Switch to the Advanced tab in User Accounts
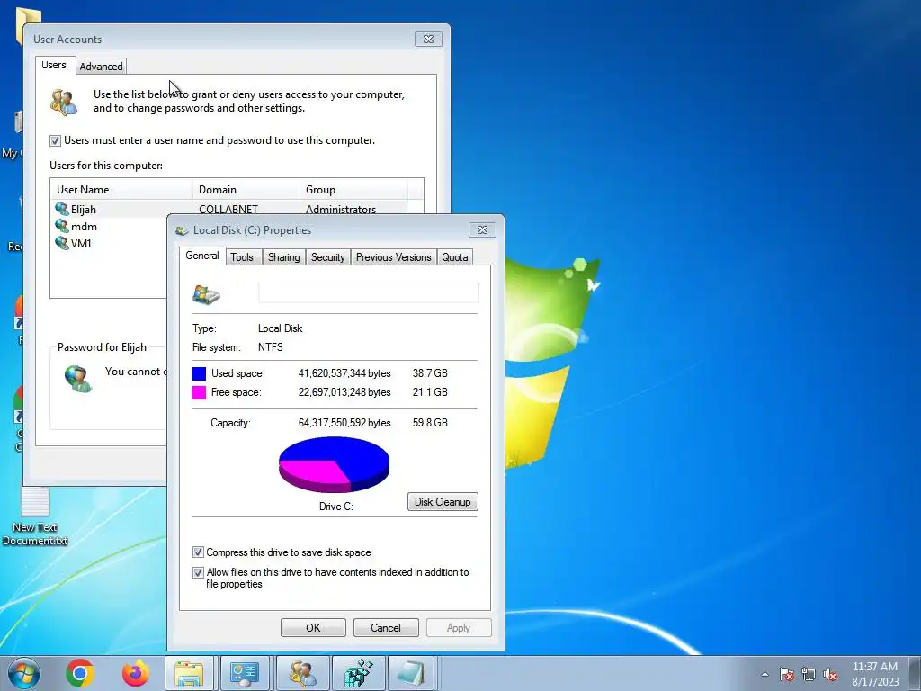Image resolution: width=921 pixels, height=691 pixels. [101, 67]
